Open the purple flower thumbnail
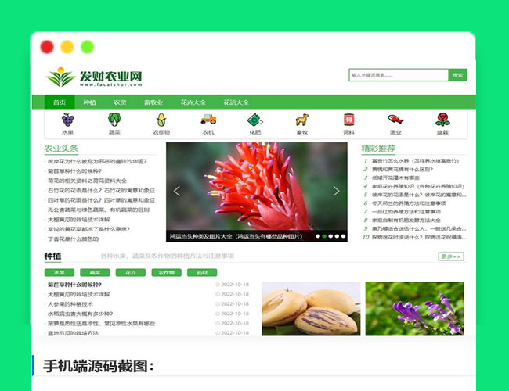This screenshot has height=391, width=509. (414, 309)
